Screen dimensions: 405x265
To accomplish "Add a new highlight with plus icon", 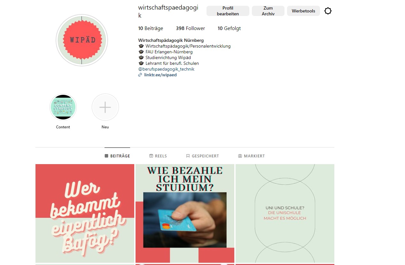I will tap(105, 107).
